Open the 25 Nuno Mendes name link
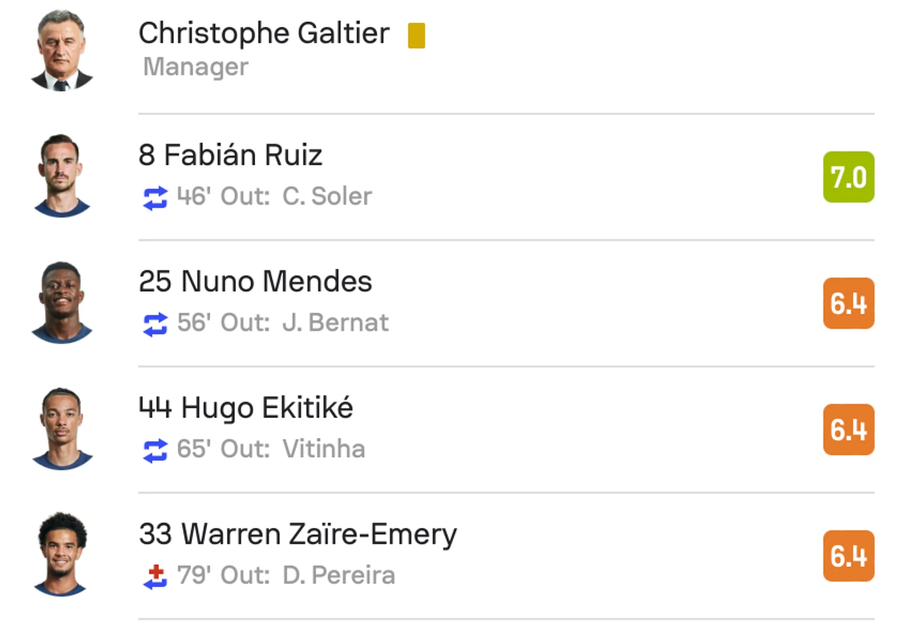The height and width of the screenshot is (637, 900). click(x=255, y=281)
